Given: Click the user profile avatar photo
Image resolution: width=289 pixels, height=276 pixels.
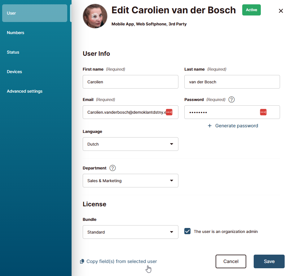Looking at the screenshot, I should pyautogui.click(x=95, y=16).
